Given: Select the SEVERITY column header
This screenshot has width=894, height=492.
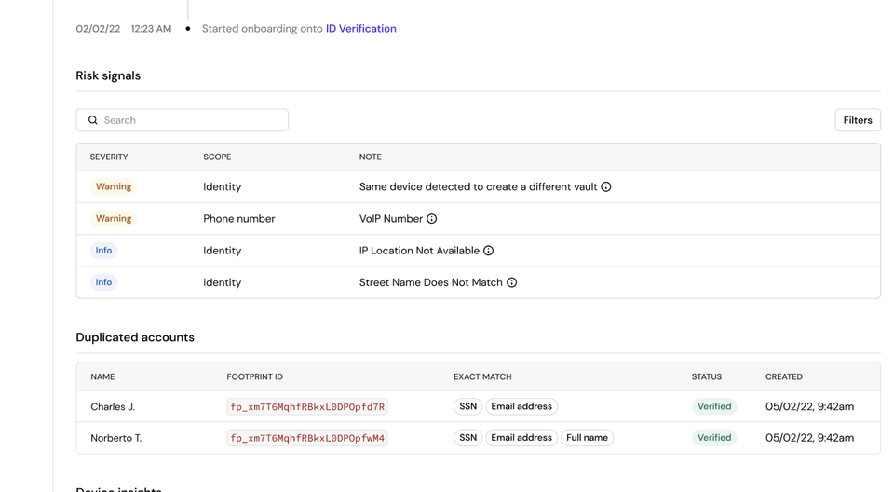Looking at the screenshot, I should click(x=109, y=157).
